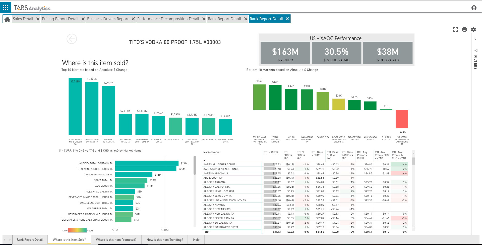Collapse the filters pane chevron
The height and width of the screenshot is (245, 482).
click(x=475, y=39)
